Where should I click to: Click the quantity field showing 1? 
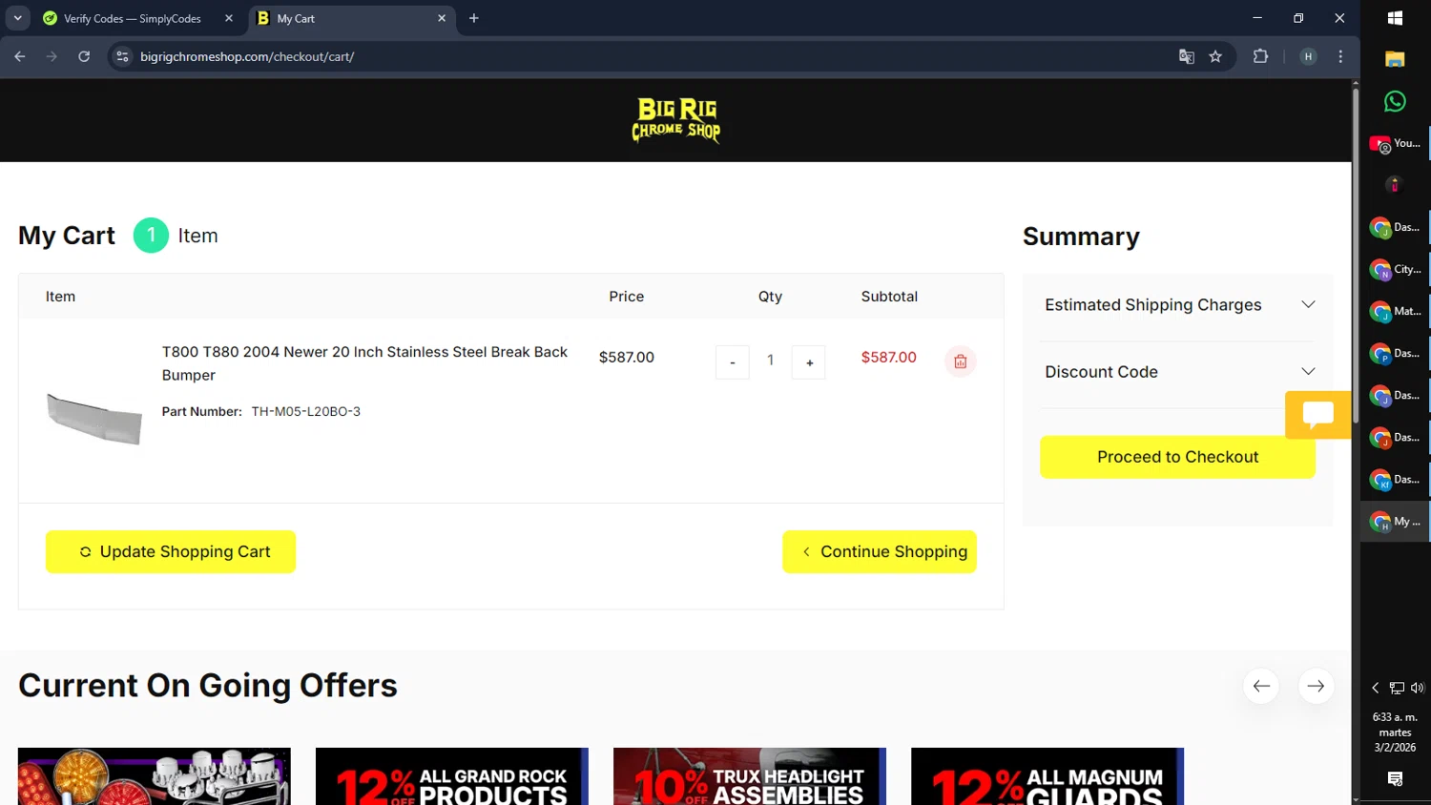click(x=771, y=361)
